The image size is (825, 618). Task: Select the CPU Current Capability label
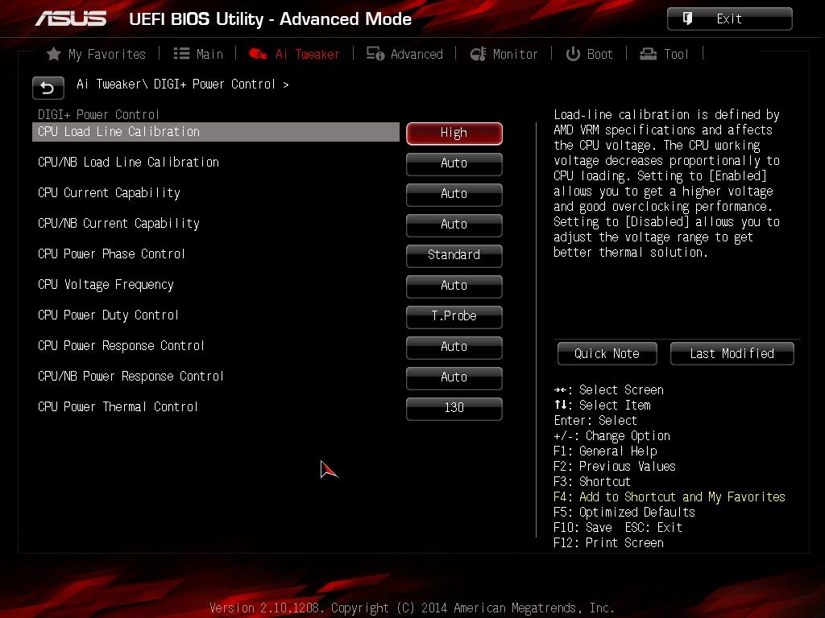coord(109,193)
